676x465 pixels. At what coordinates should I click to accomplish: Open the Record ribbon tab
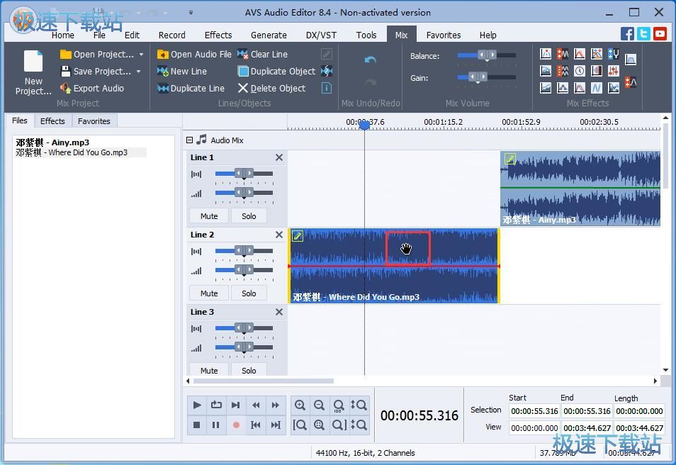coord(171,35)
